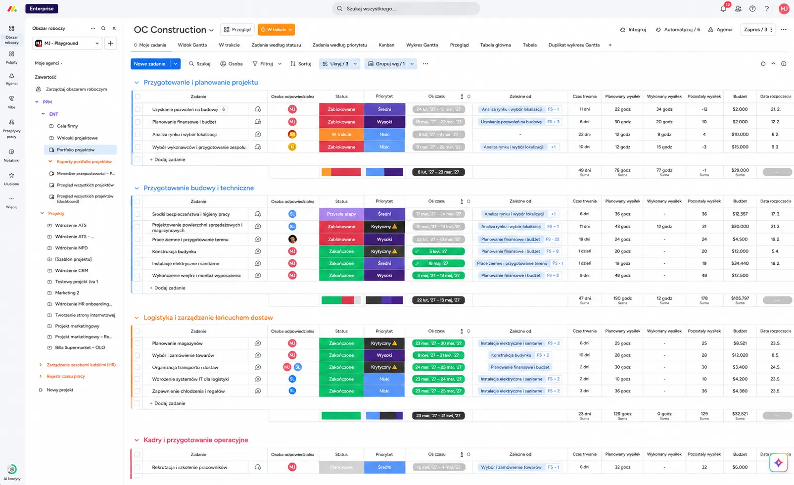Viewport: 794px width, 485px height.
Task: Click the Integruj button
Action: [x=633, y=30]
